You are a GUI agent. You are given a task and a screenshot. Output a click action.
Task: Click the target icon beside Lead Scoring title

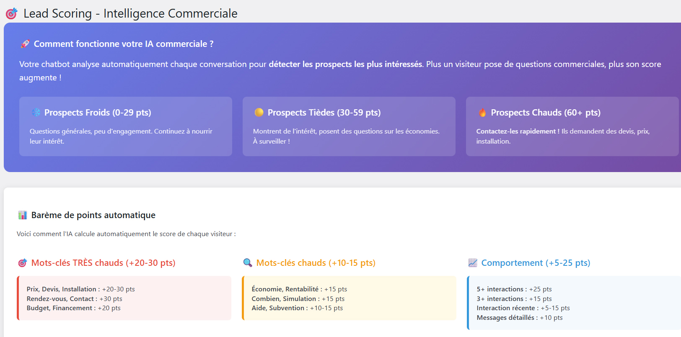click(x=11, y=13)
